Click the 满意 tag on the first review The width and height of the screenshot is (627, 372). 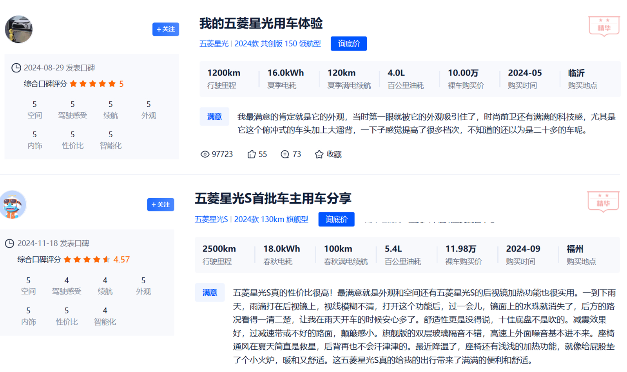[214, 117]
